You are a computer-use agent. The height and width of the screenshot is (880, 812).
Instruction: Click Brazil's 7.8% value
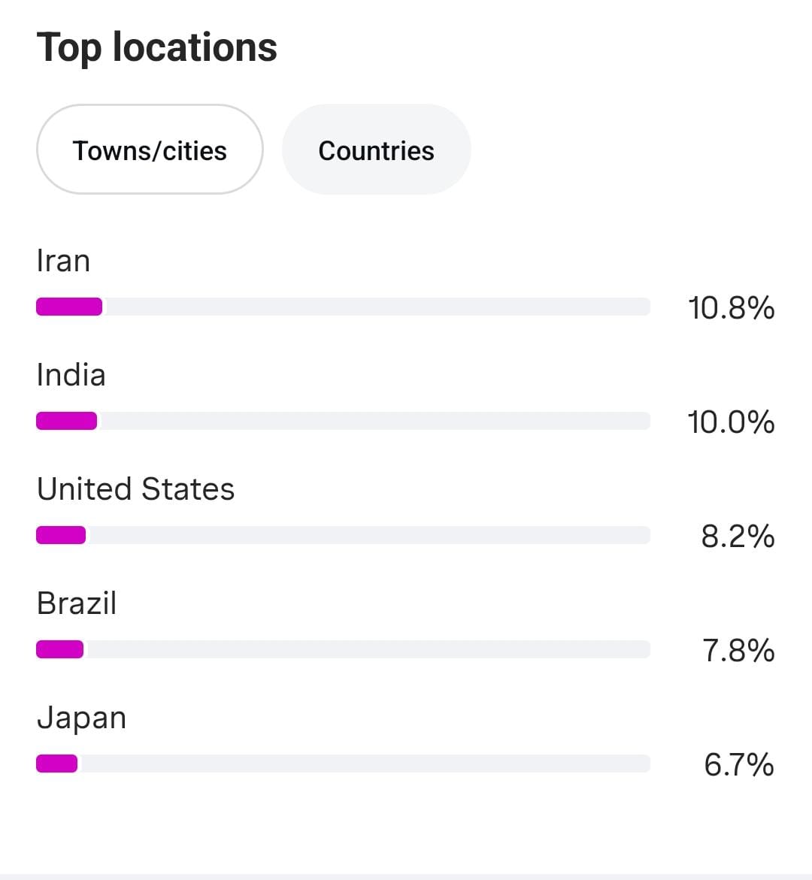[738, 651]
